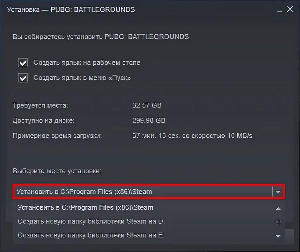Image resolution: width=300 pixels, height=252 pixels.
Task: Click the down arrow in location list
Action: point(278,236)
